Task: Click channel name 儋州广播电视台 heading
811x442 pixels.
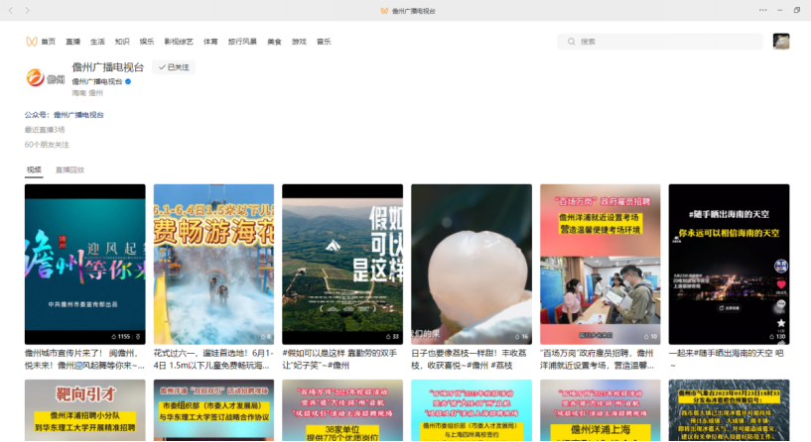Action: (107, 67)
